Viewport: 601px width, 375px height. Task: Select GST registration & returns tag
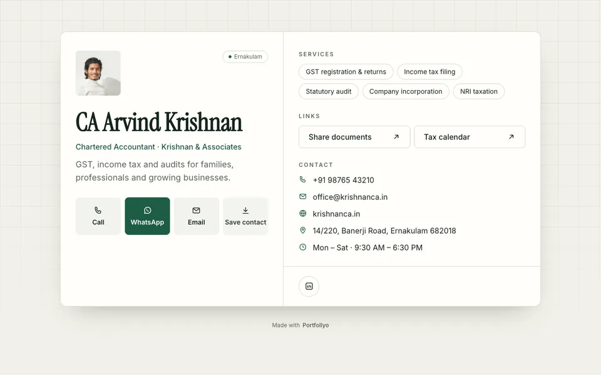click(x=346, y=72)
